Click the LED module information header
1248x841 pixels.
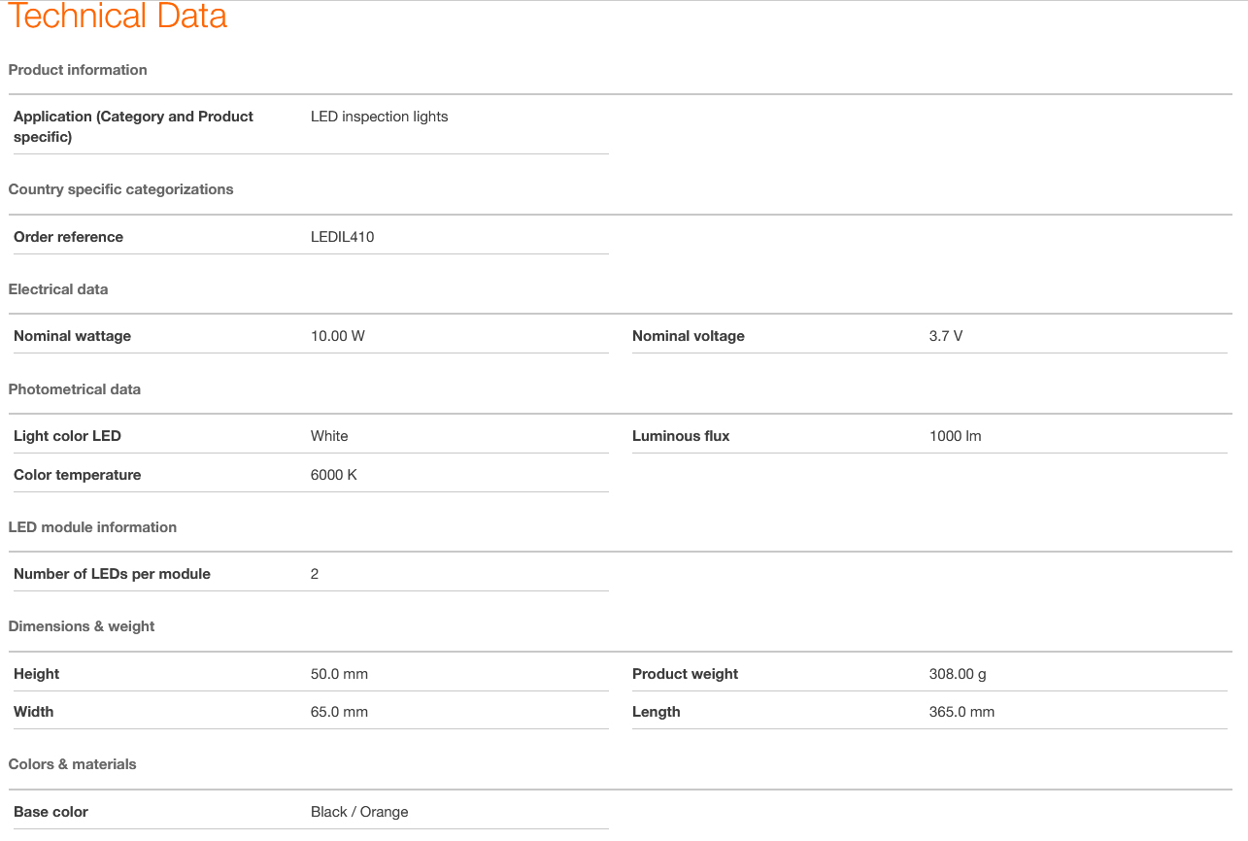click(x=92, y=527)
